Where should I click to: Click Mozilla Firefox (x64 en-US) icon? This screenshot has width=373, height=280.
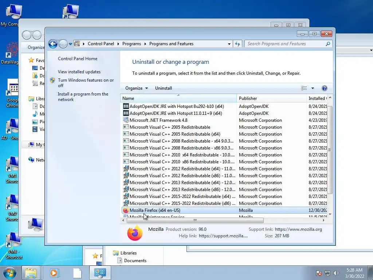[x=126, y=210]
